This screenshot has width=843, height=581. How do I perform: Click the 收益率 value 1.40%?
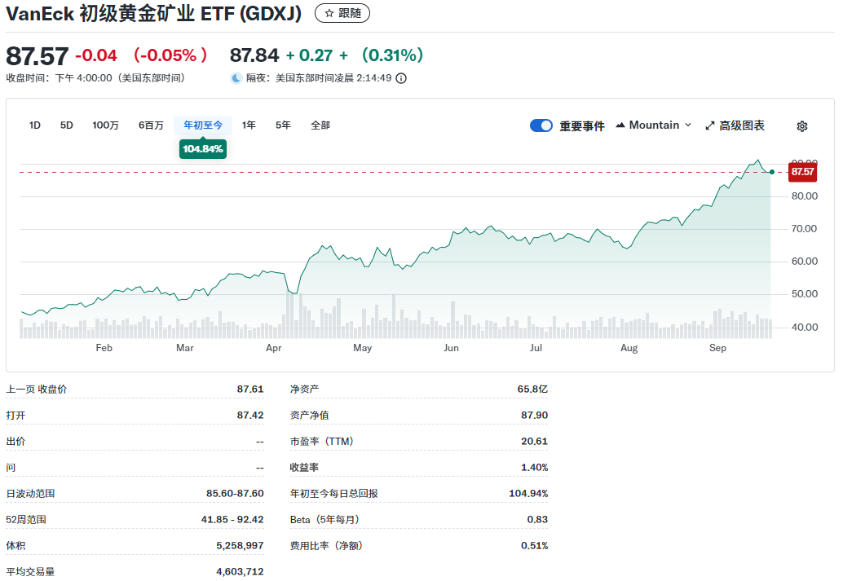(534, 468)
